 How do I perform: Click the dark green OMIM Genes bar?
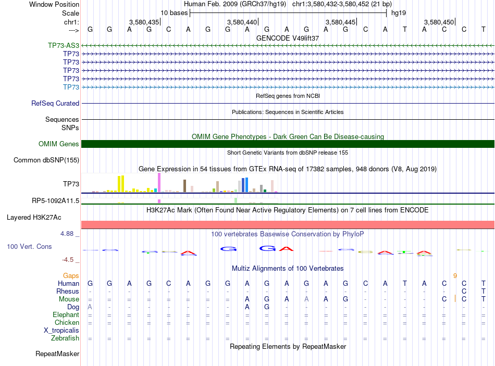[x=288, y=144]
